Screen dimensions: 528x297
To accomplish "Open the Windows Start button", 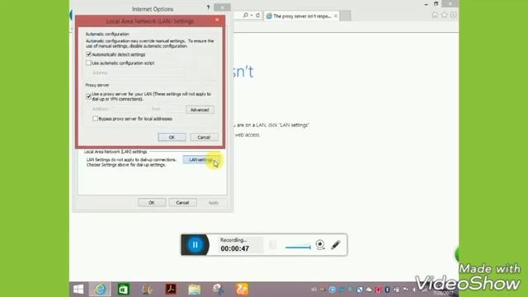I will 78,290.
